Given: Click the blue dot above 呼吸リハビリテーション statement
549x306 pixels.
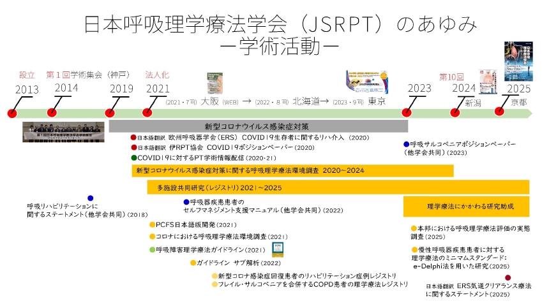Looking at the screenshot, I should pyautogui.click(x=90, y=198).
